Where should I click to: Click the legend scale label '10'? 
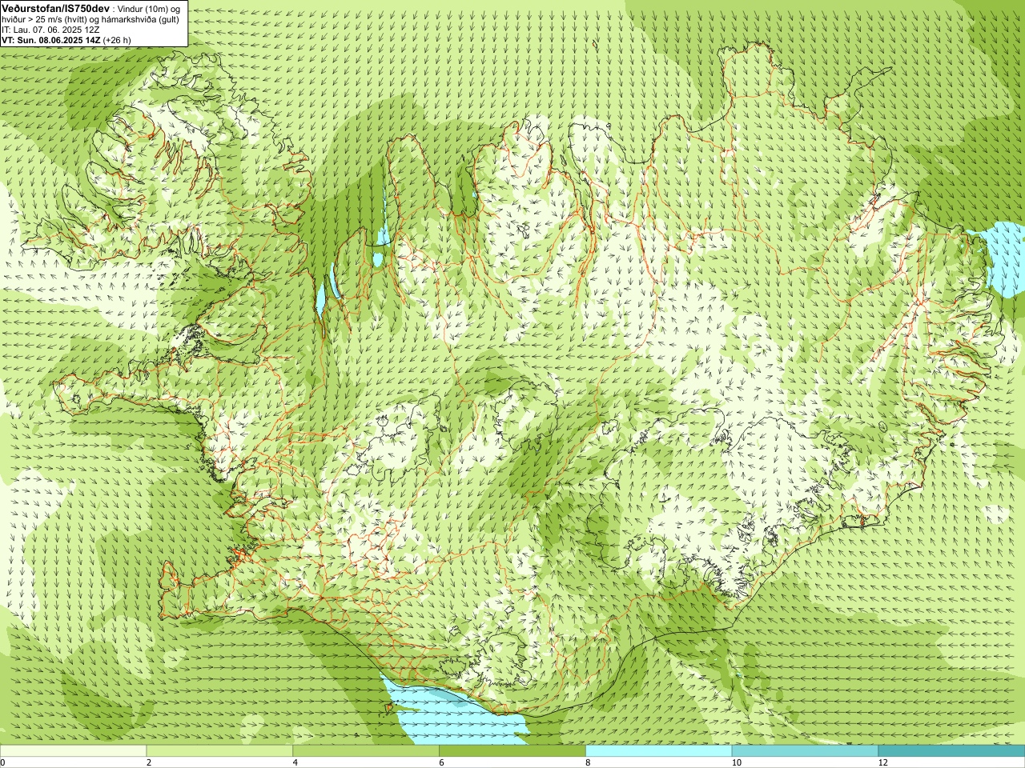pyautogui.click(x=736, y=762)
